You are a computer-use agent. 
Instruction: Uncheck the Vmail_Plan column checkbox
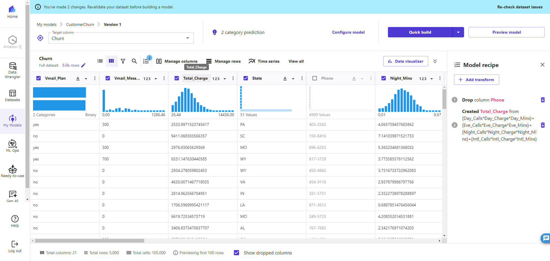point(39,78)
